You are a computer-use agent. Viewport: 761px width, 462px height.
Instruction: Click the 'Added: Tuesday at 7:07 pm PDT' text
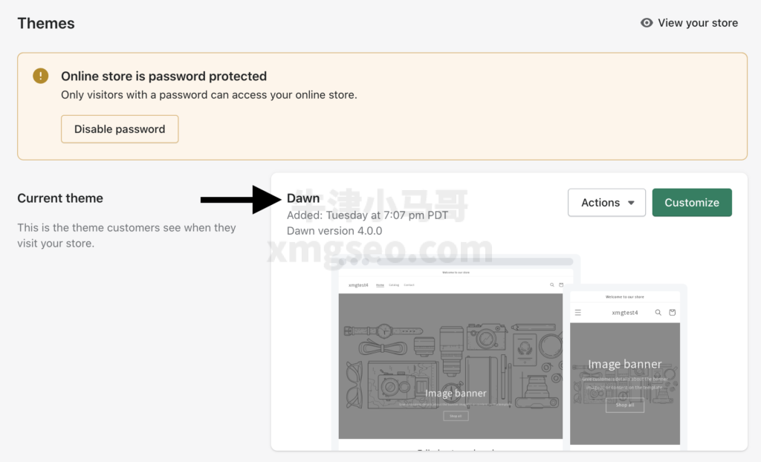[367, 215]
